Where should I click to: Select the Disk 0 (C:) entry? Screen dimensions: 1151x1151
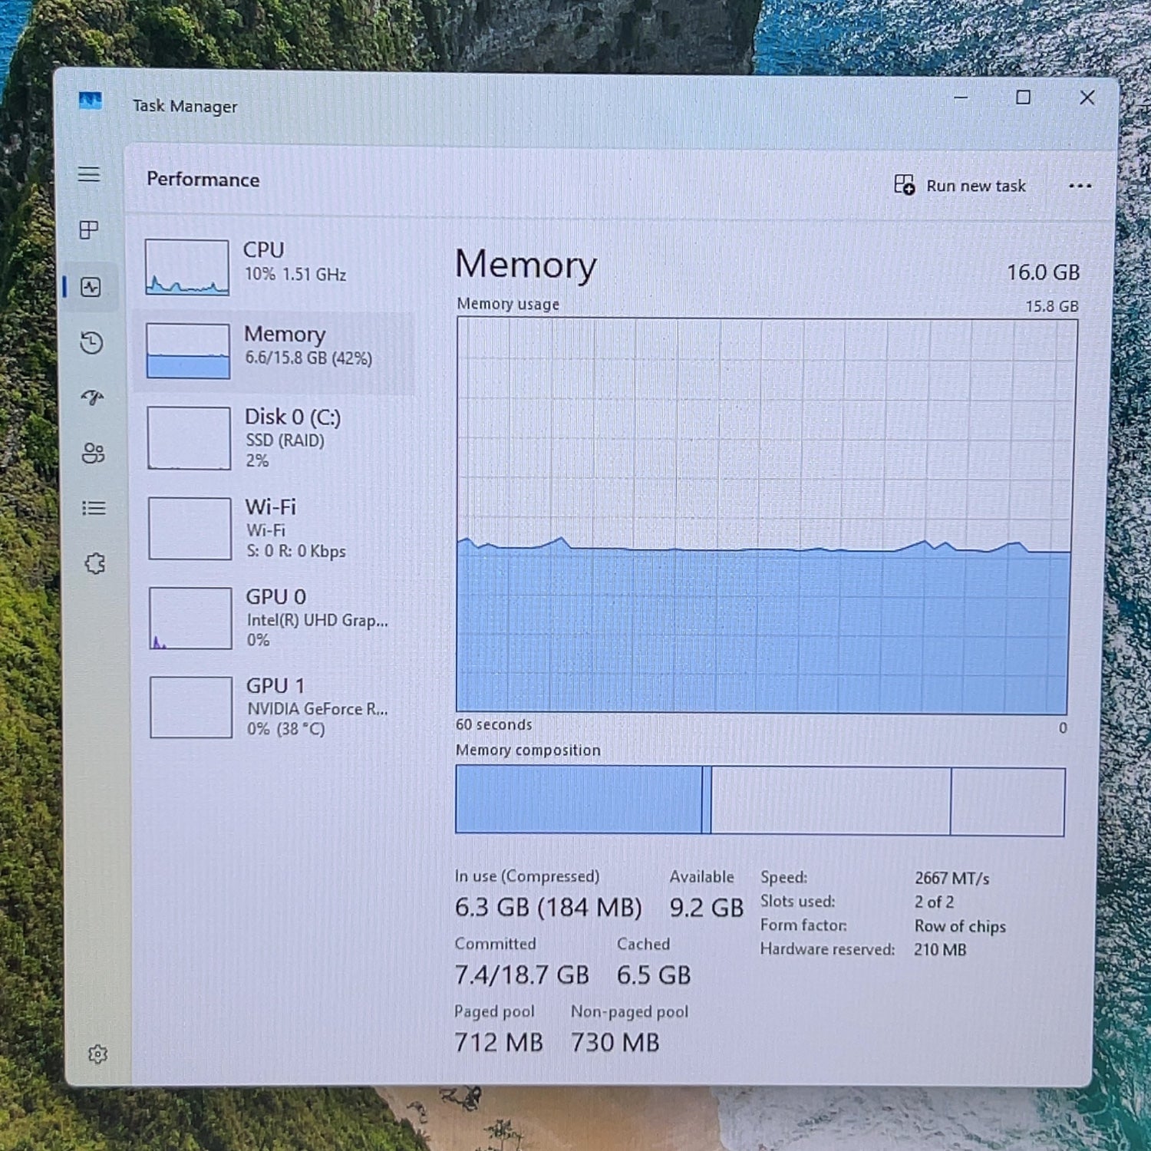click(275, 438)
